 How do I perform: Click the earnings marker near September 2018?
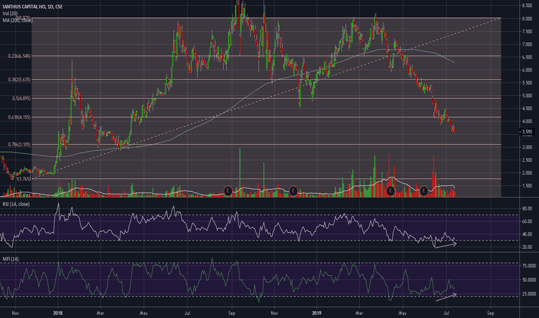tap(227, 190)
